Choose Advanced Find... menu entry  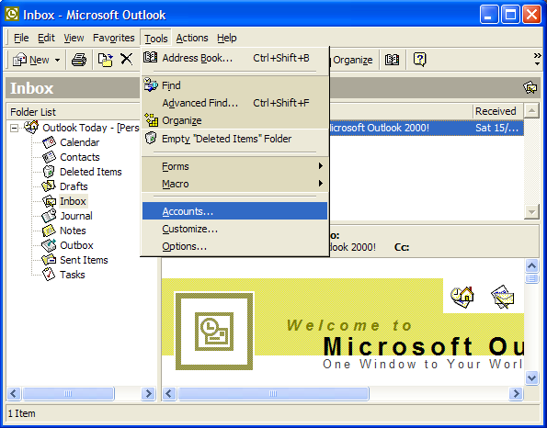[234, 103]
